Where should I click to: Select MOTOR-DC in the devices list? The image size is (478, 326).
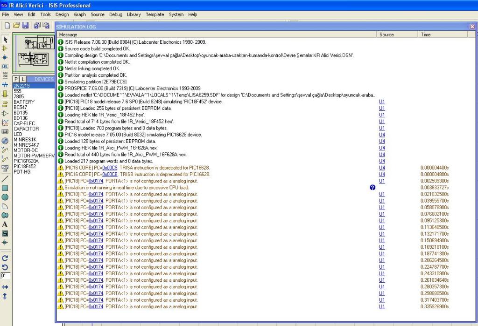pos(26,150)
